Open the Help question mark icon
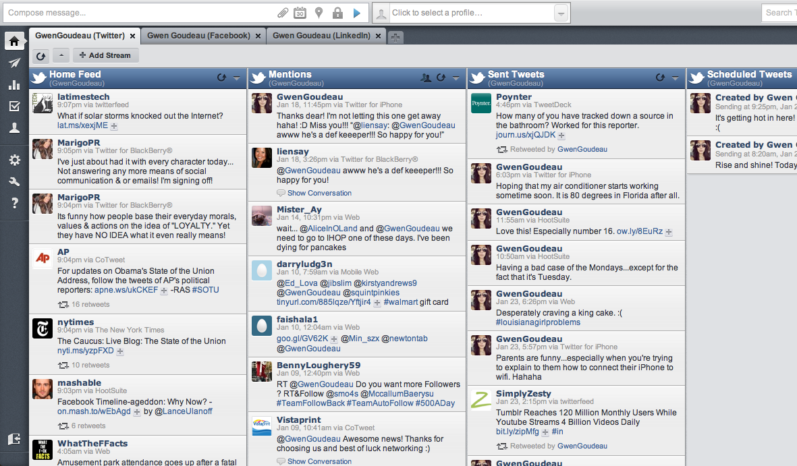Image resolution: width=797 pixels, height=466 pixels. pos(14,203)
